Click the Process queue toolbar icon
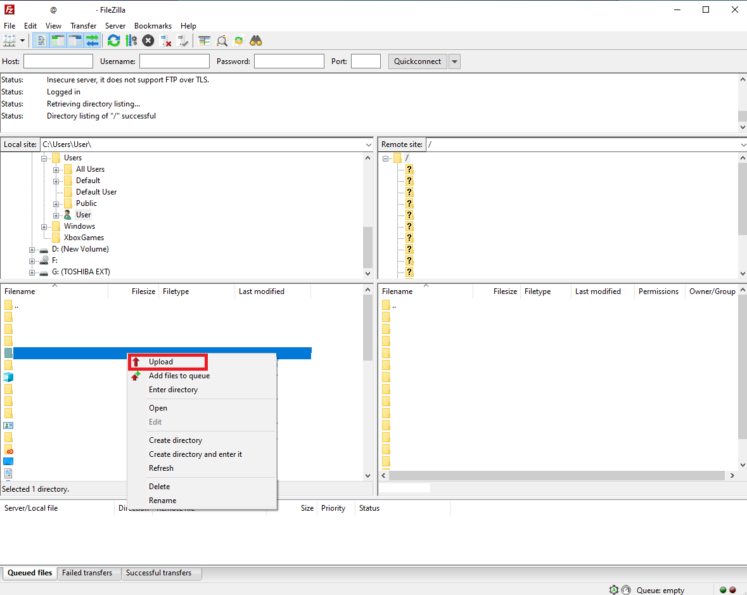The height and width of the screenshot is (595, 747). click(131, 41)
